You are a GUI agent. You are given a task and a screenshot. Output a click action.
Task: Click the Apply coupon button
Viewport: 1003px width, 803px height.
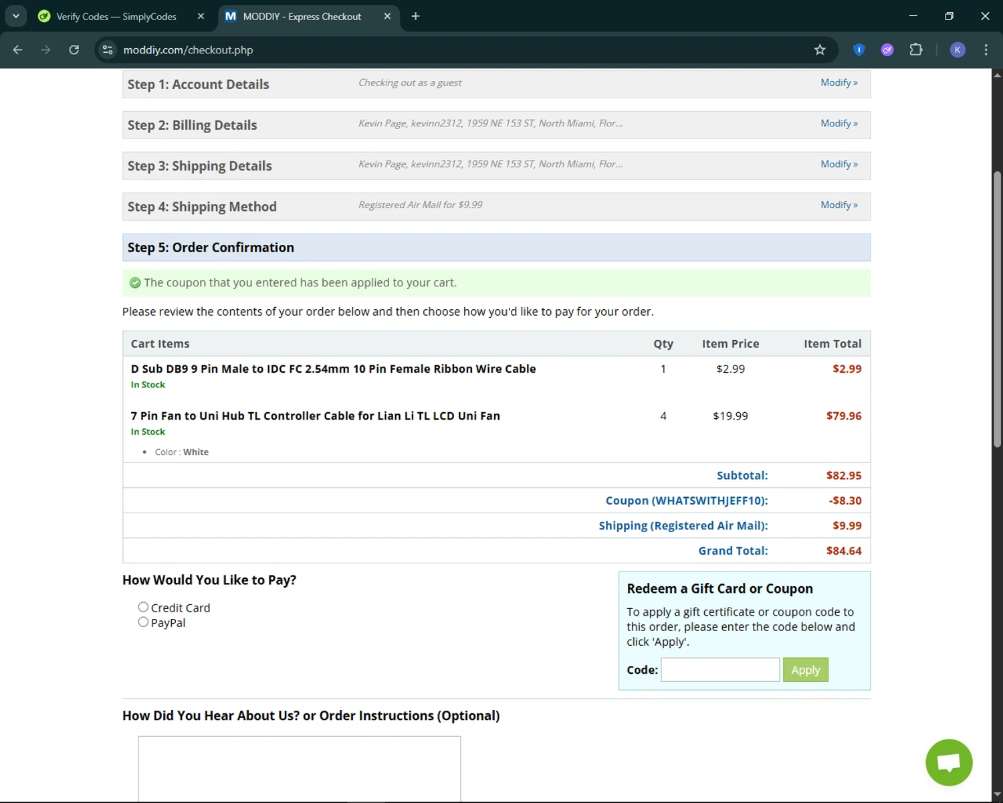point(806,670)
